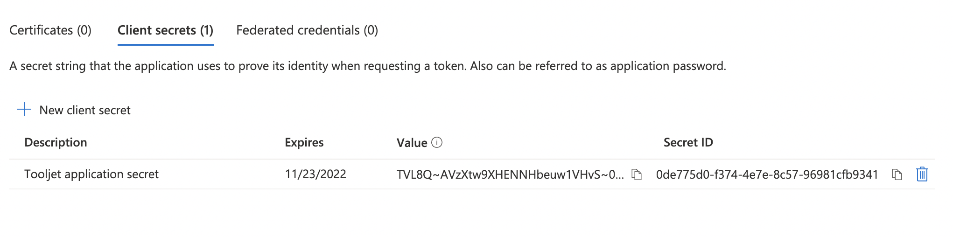Click the plus icon for new secret
The width and height of the screenshot is (953, 237).
[24, 110]
